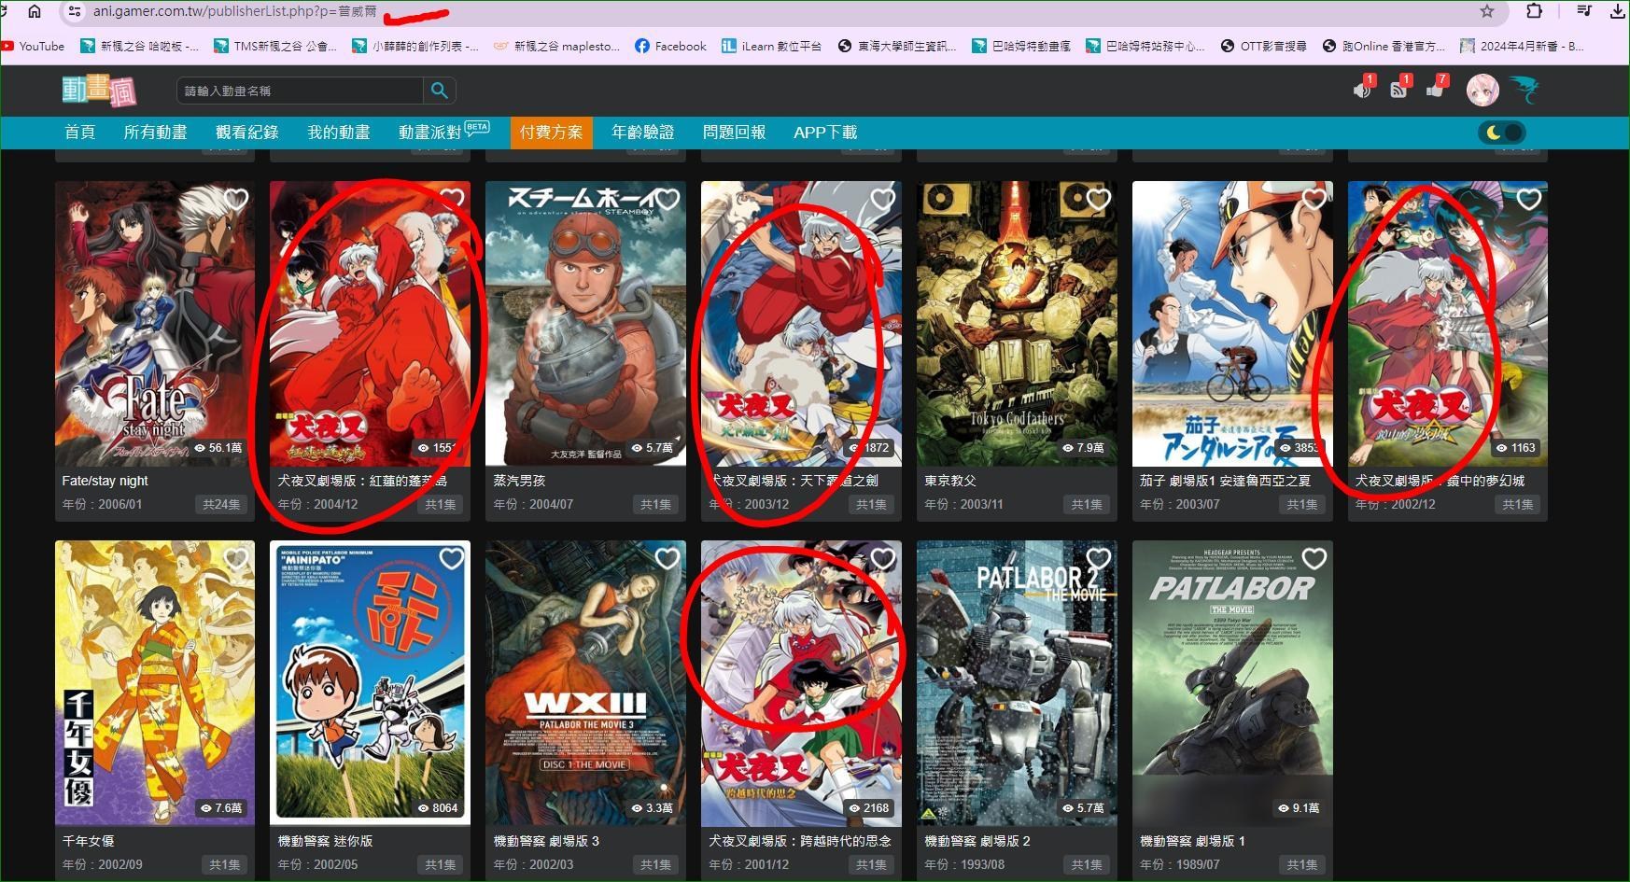The image size is (1630, 882).
Task: Open WXIII Patlabor Movie 3 poster
Action: 585,683
